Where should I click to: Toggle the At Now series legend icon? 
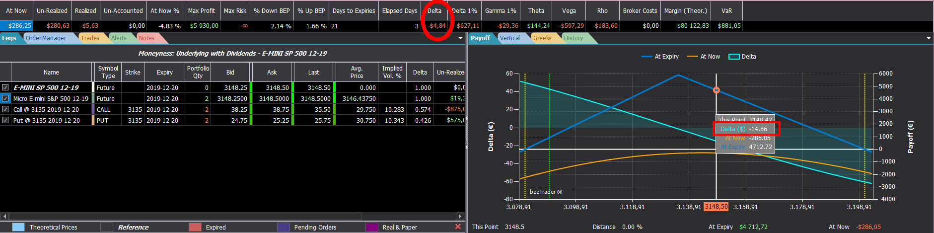(x=692, y=57)
